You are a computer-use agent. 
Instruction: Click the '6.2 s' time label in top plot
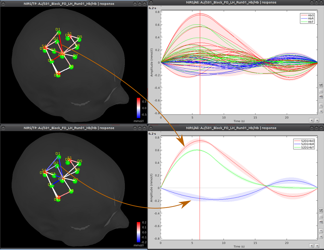[152, 8]
